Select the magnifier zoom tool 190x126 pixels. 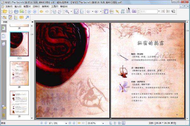[x=67, y=11]
